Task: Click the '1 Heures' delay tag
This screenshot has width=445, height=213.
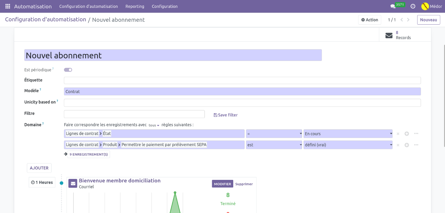Action: [x=42, y=182]
